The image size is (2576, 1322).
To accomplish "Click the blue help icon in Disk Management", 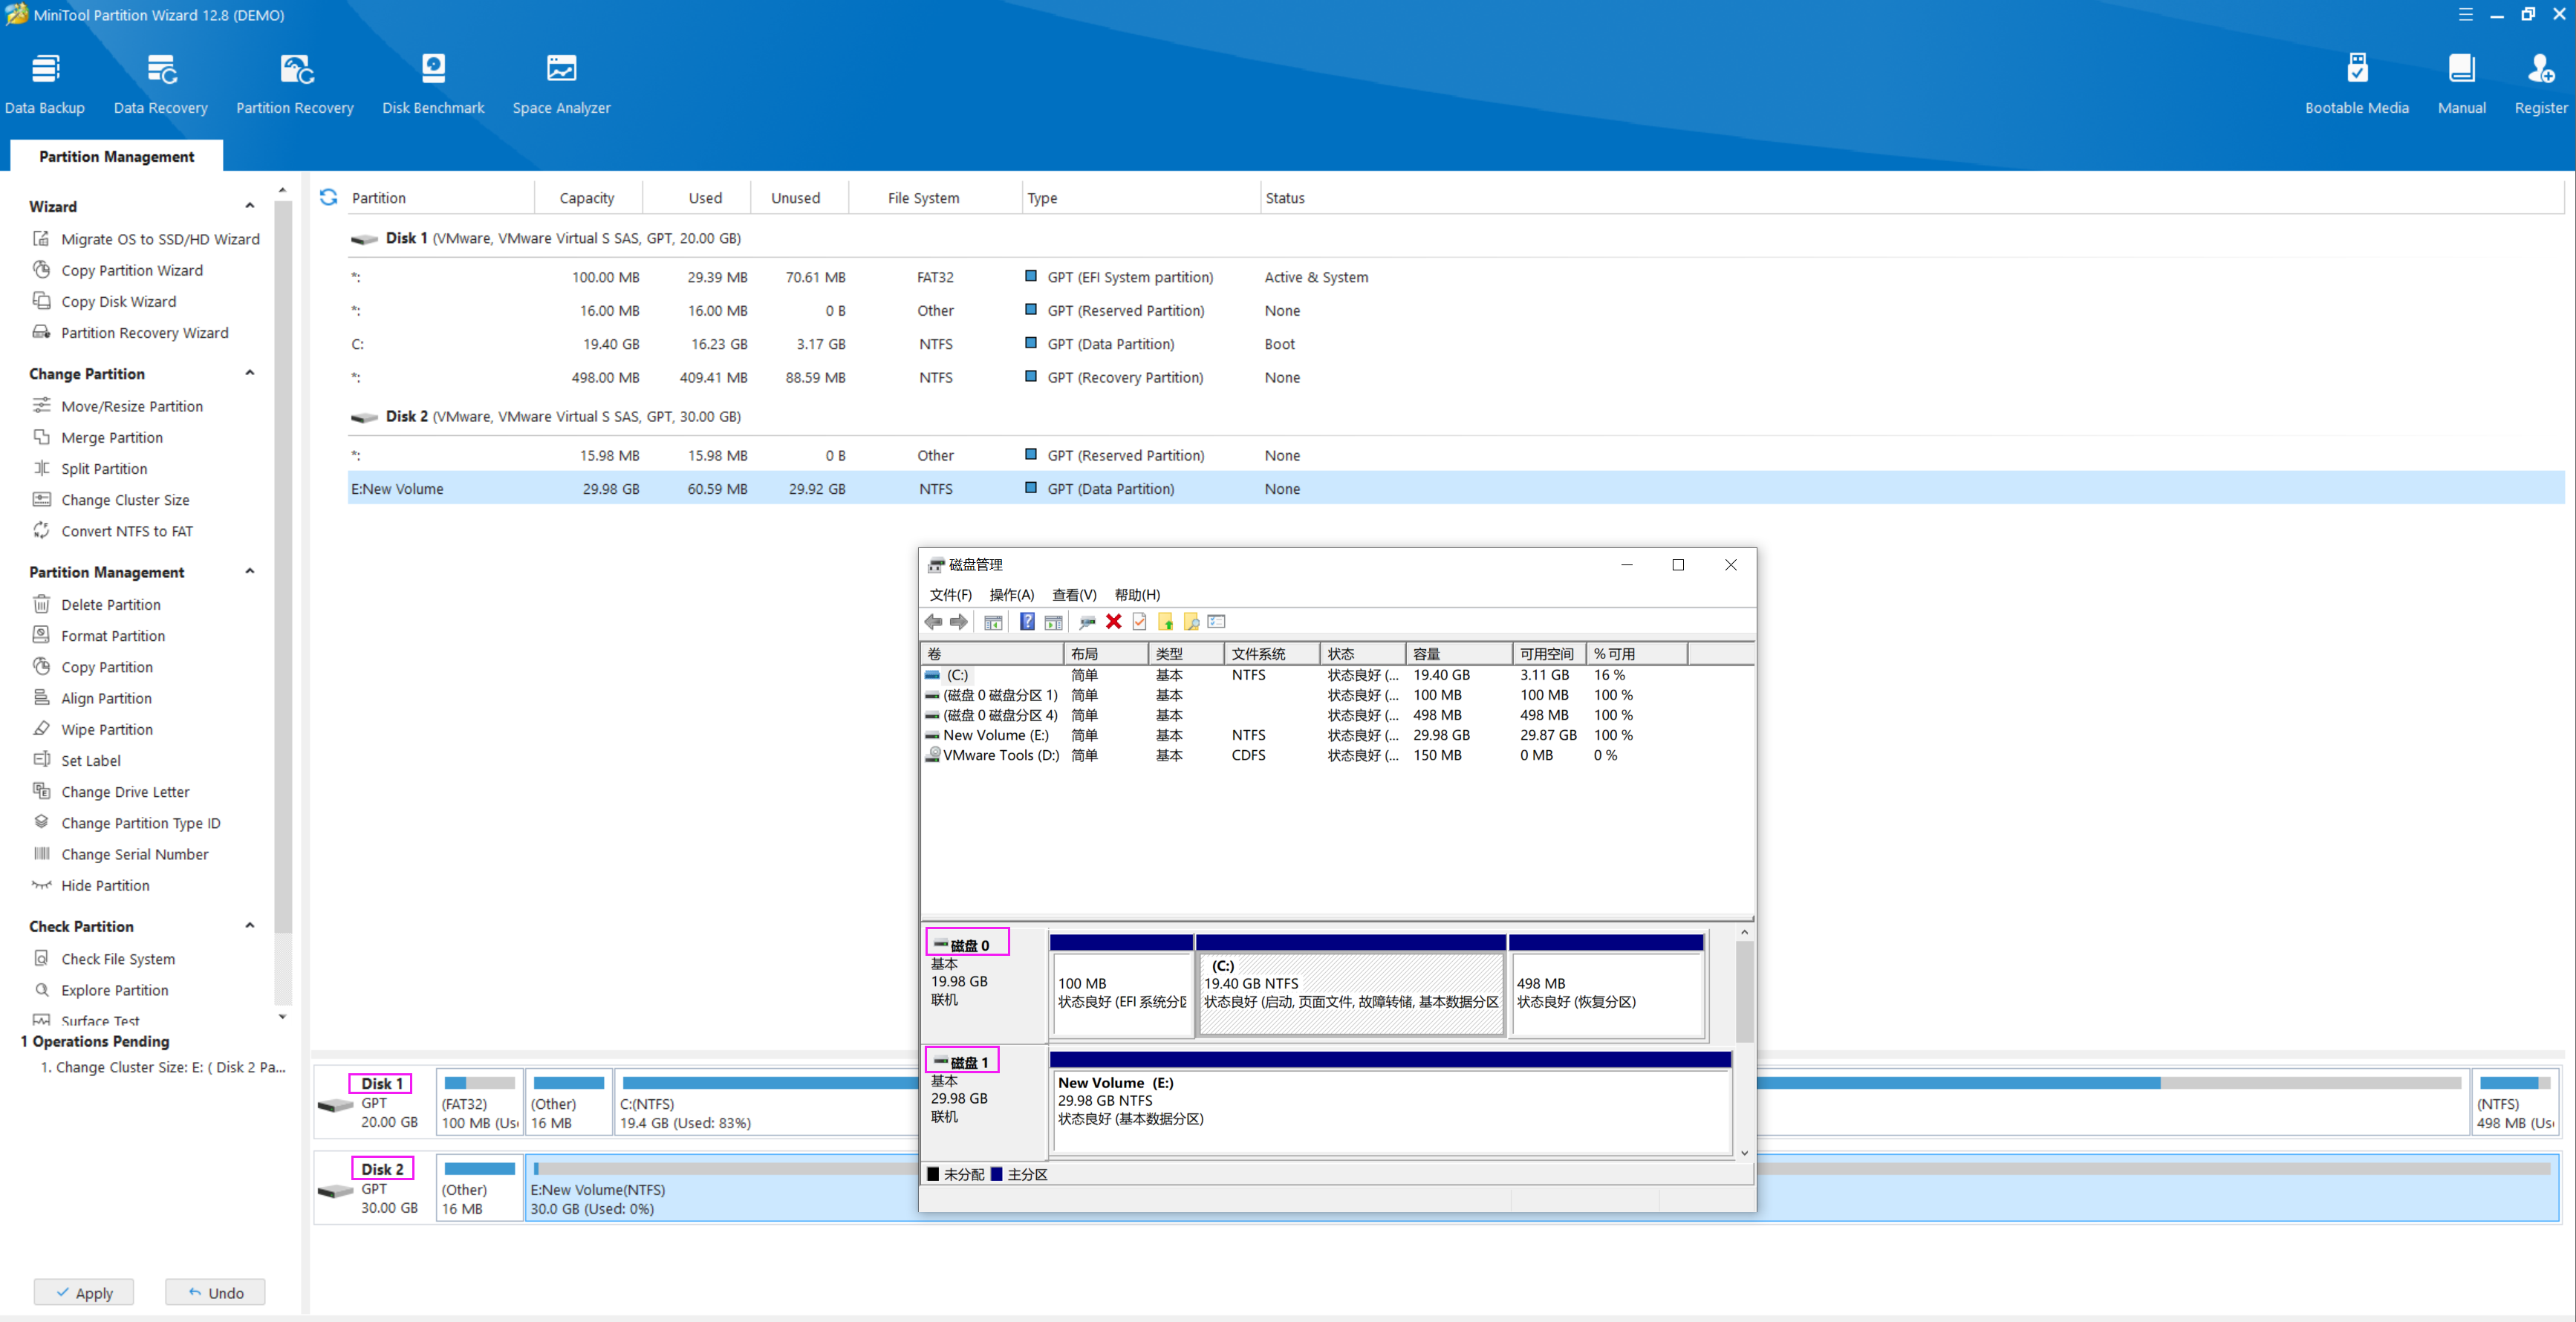I will pos(1027,622).
